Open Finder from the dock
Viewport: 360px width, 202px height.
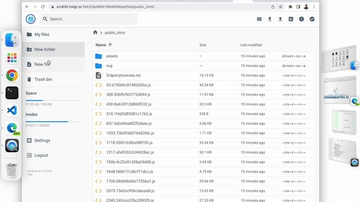pos(12,40)
